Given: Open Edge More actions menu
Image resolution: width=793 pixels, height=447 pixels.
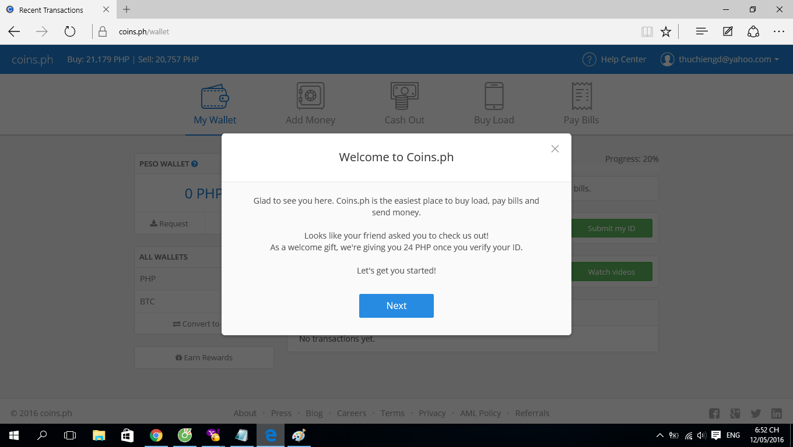Looking at the screenshot, I should point(779,31).
